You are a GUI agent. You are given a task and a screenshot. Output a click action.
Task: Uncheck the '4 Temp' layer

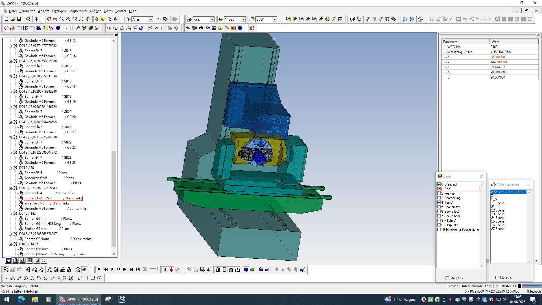(439, 202)
